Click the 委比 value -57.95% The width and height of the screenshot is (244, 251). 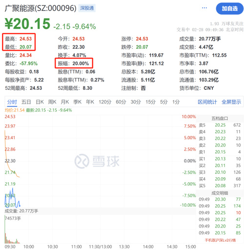29,63
